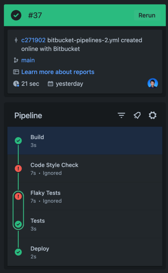Click the Rerun button

coord(147,15)
